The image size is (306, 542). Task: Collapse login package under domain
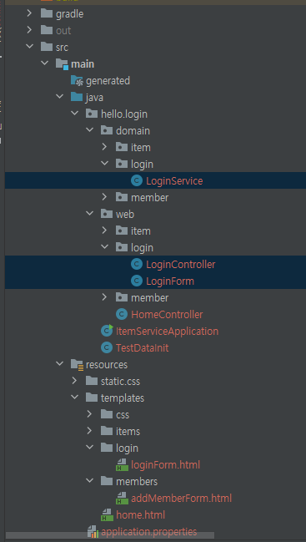(x=104, y=164)
